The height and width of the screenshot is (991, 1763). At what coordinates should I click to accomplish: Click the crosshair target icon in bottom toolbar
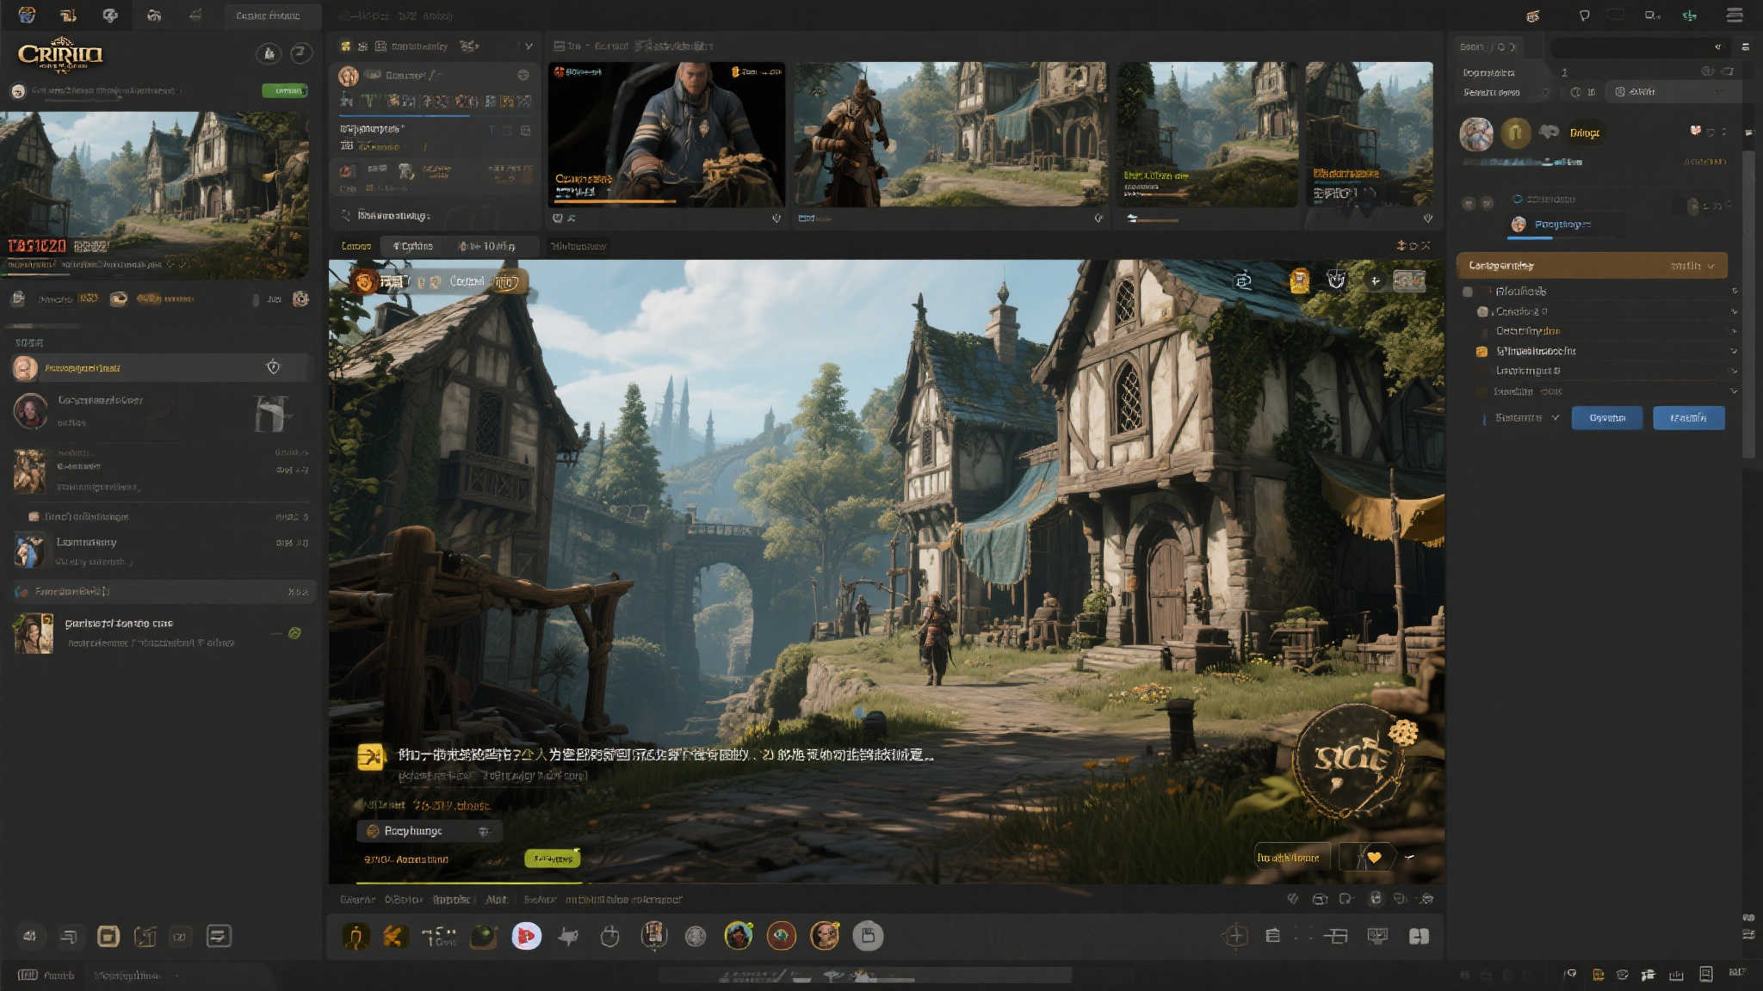click(1235, 936)
